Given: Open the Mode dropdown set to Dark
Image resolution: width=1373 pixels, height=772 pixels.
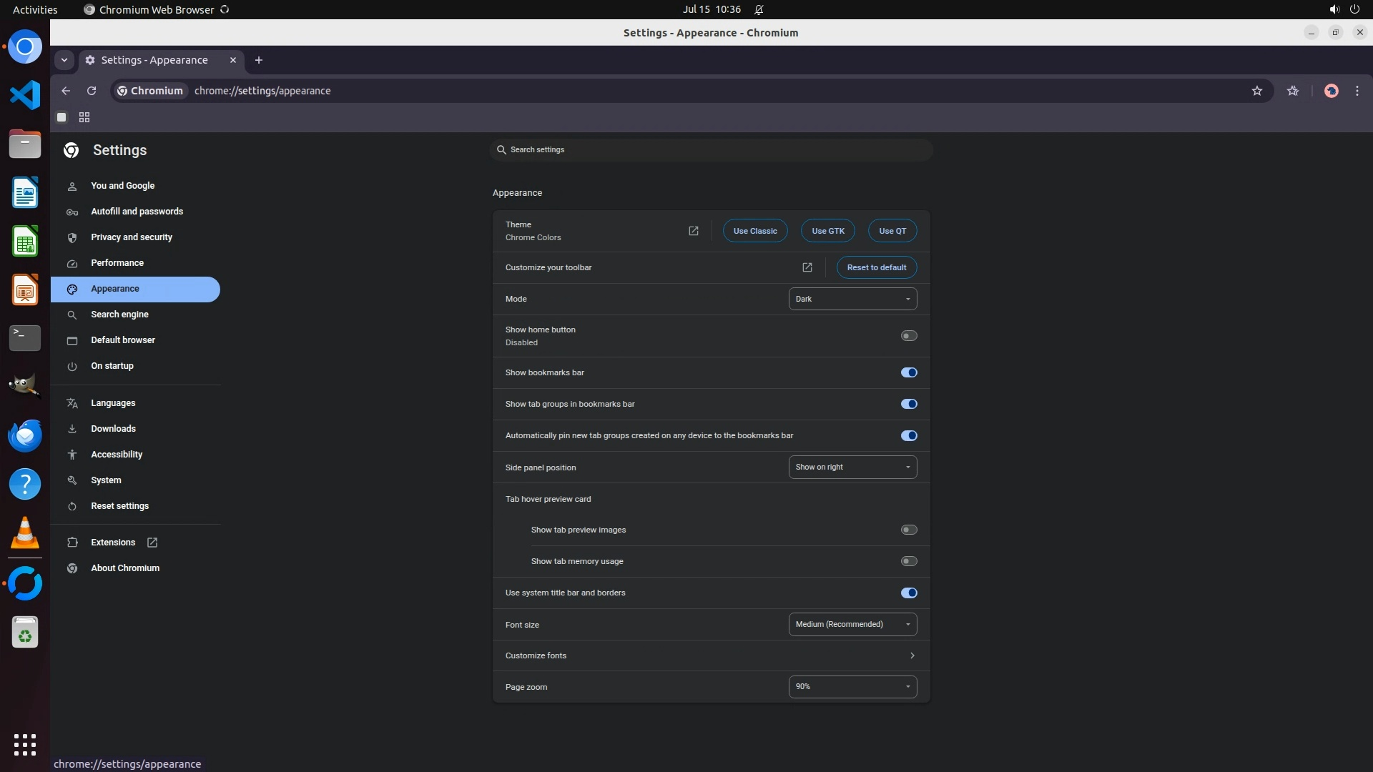Looking at the screenshot, I should 852,299.
